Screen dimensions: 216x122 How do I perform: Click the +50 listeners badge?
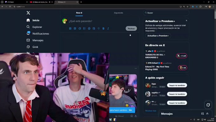(183, 68)
